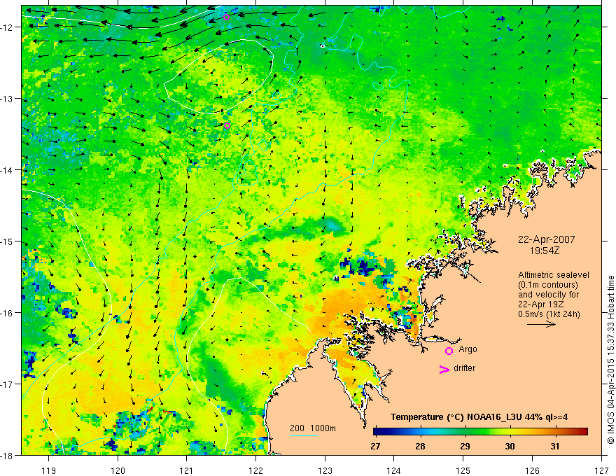Click the Argo float marker near latitude -13.4
616x476 pixels.
point(227,126)
